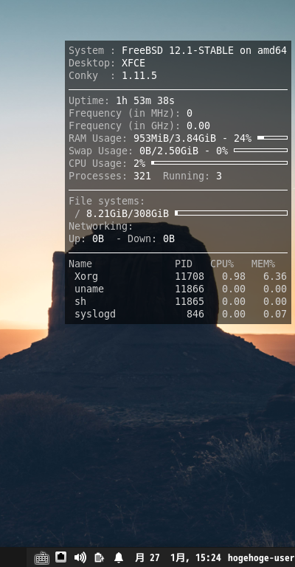Open the notifications bell icon
This screenshot has width=295, height=567.
119,557
